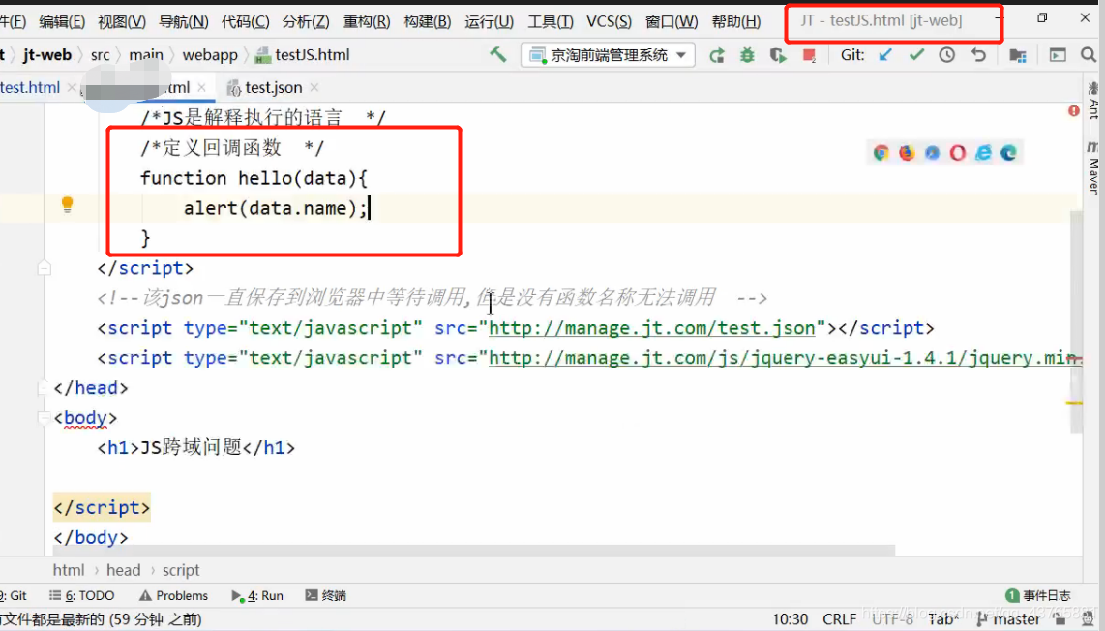Open the 6: TODO tool window
Viewport: 1105px width, 631px height.
(x=81, y=596)
